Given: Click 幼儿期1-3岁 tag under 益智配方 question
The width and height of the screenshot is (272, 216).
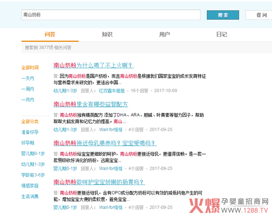Looking at the screenshot, I should (65, 129).
